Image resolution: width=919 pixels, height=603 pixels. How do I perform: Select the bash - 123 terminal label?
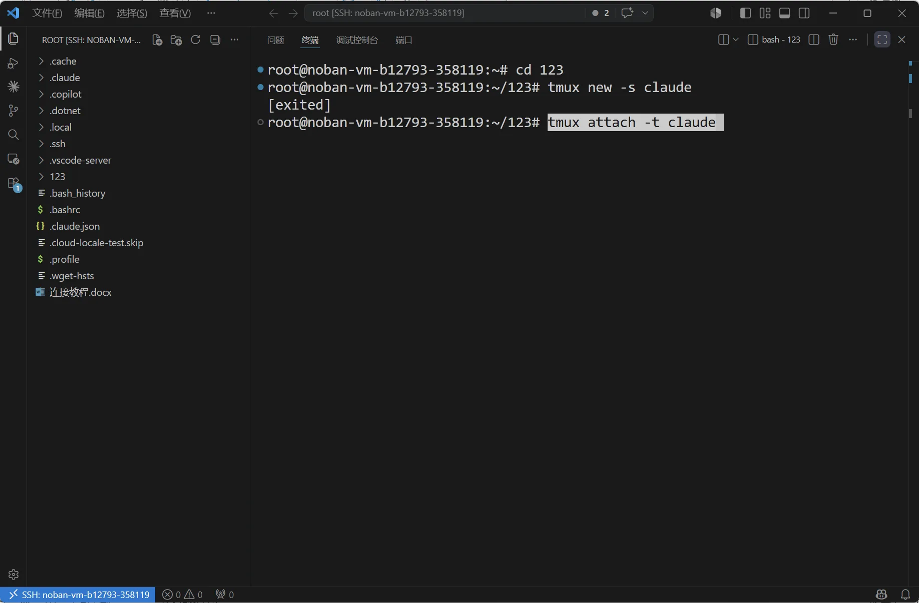tap(774, 40)
